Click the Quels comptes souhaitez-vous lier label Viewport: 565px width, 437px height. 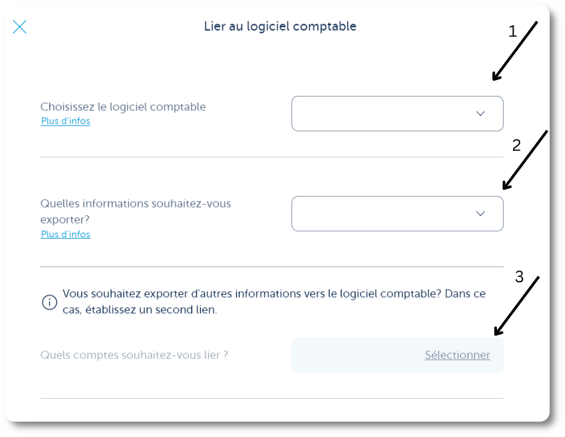pyautogui.click(x=134, y=355)
